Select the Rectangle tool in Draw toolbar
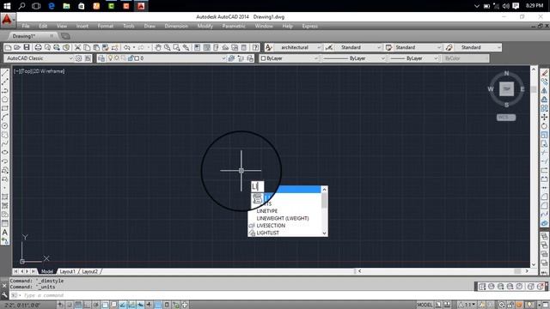Screen dimensions: 550x309 point(5,108)
